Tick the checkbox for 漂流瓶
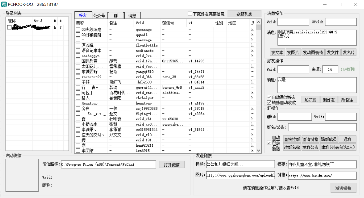The height and width of the screenshot is (198, 364). pos(78,45)
